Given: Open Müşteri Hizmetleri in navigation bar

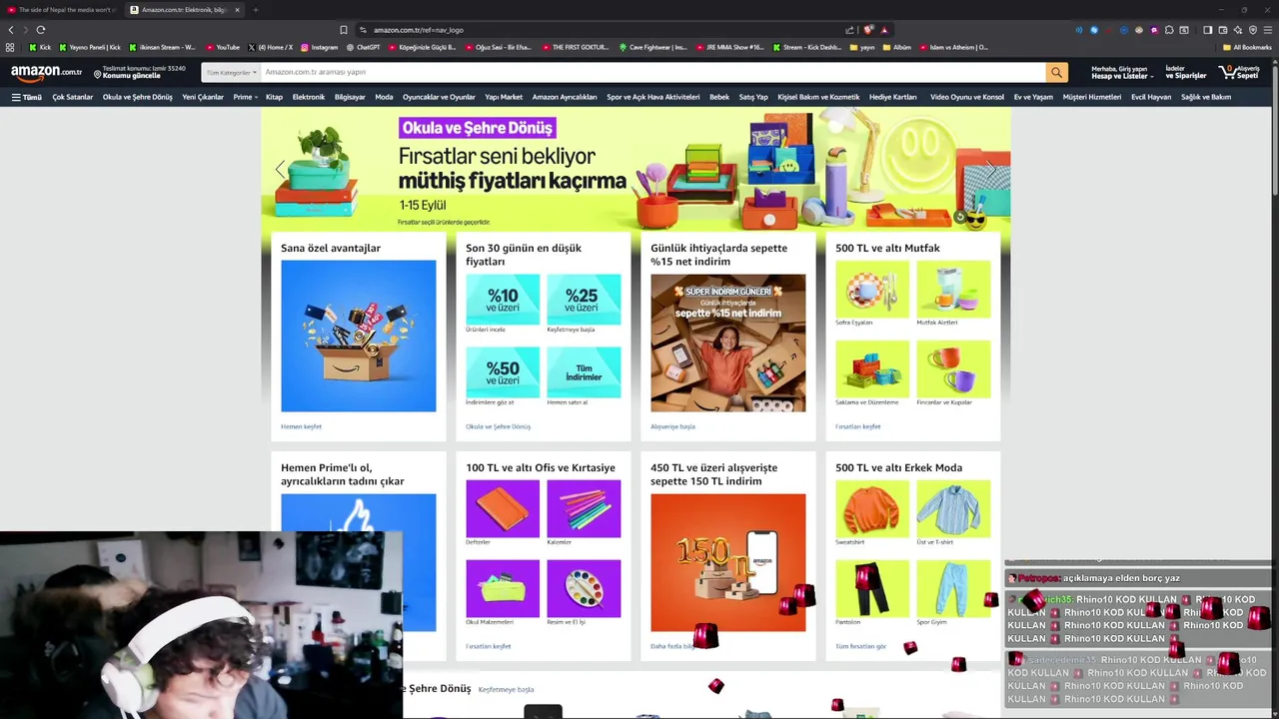Looking at the screenshot, I should pos(1092,97).
